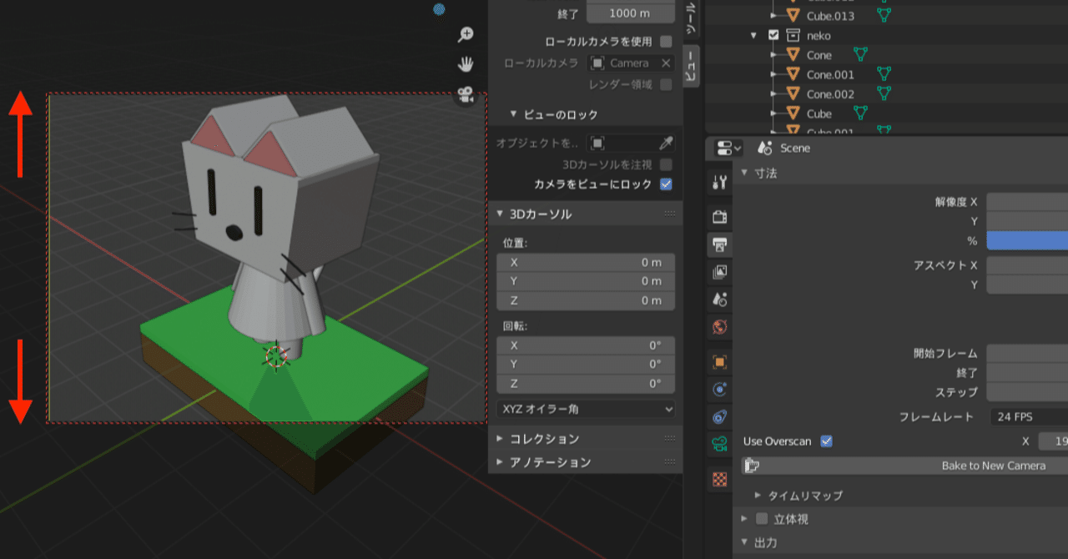Enable ローカルカメラを使用 checkbox
The width and height of the screenshot is (1068, 559).
(x=666, y=41)
